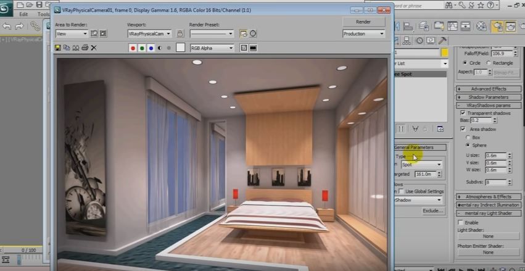This screenshot has height=271, width=525.
Task: Select the Circle radio button
Action: pyautogui.click(x=465, y=62)
